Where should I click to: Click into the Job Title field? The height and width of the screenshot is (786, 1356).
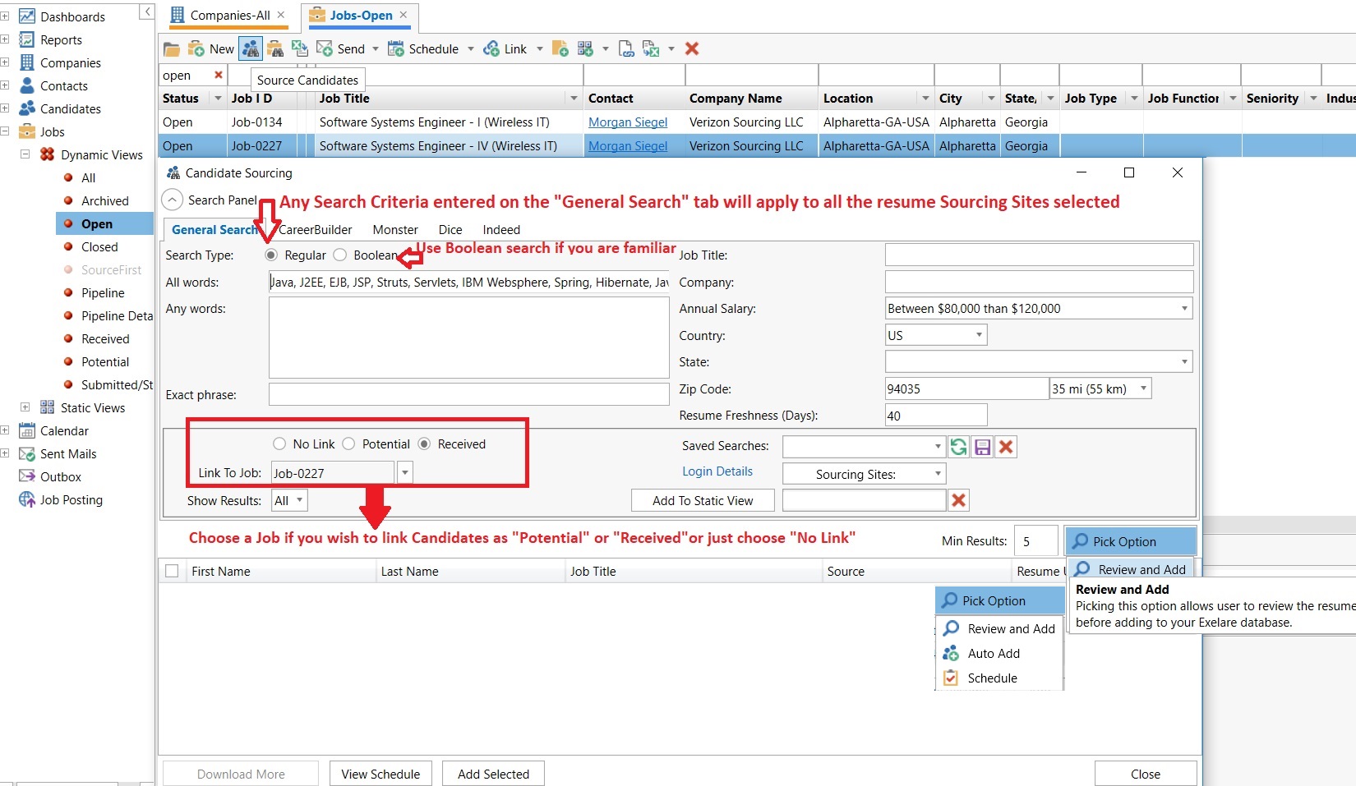(1039, 255)
